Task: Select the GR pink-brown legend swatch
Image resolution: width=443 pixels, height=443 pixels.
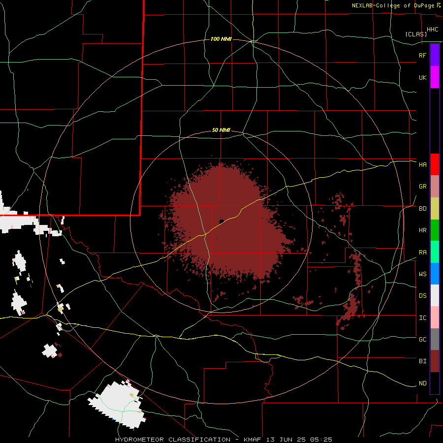Action: 435,187
